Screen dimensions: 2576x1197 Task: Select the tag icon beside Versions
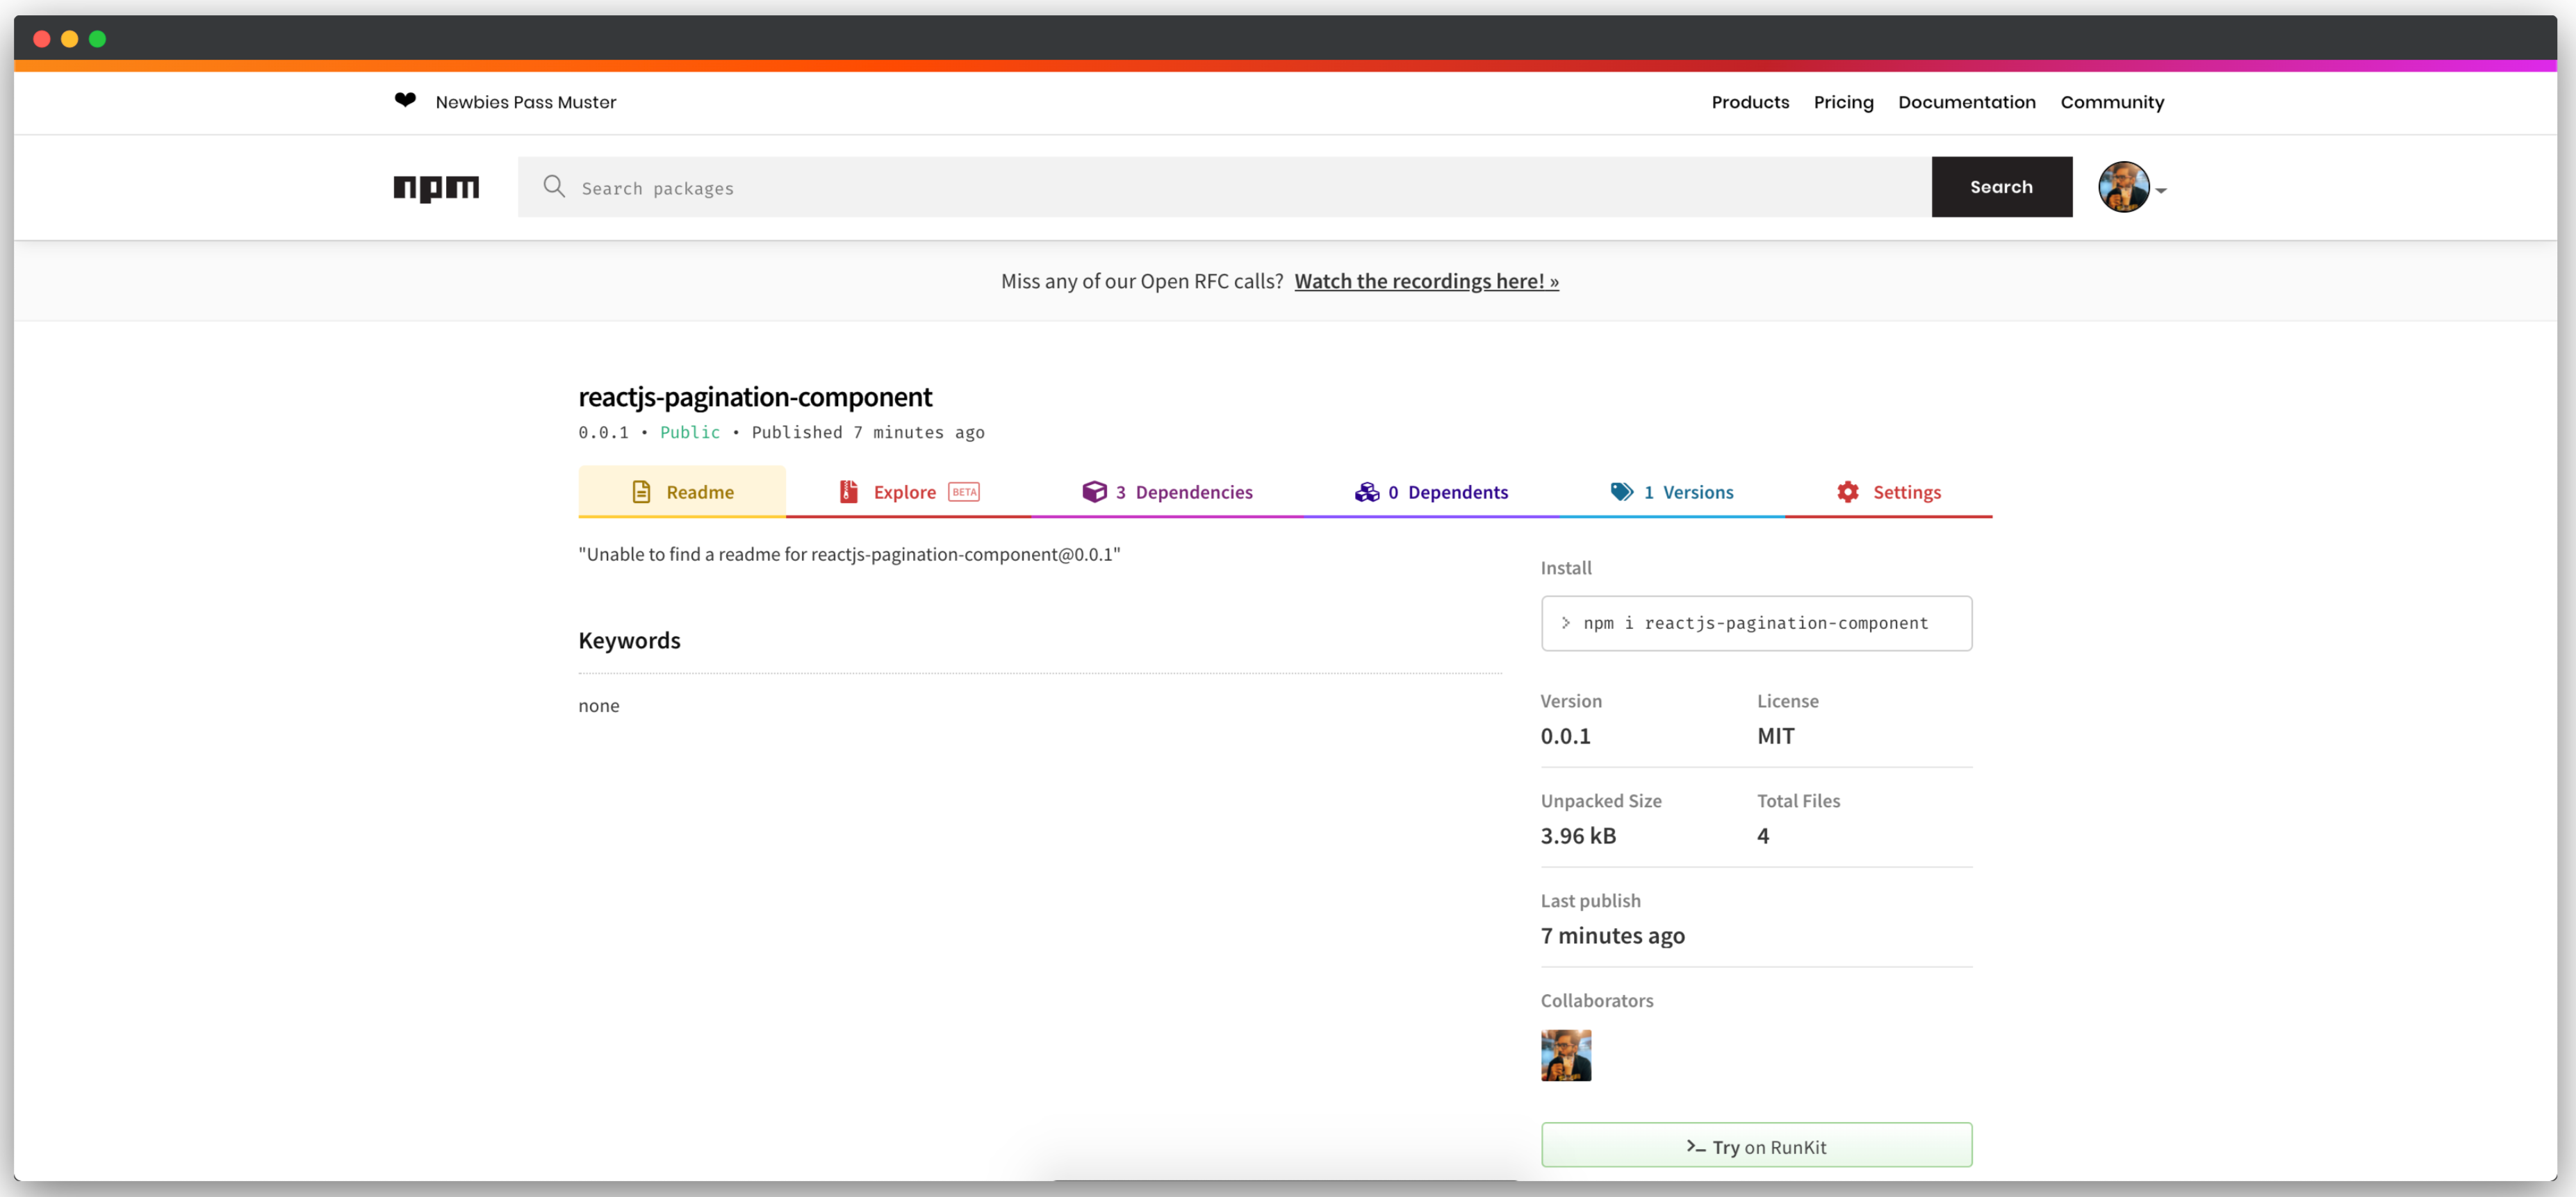[x=1622, y=491]
